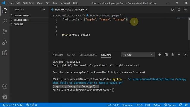Open the Go menu
Screen dimensions: 190x107
point(47,3)
